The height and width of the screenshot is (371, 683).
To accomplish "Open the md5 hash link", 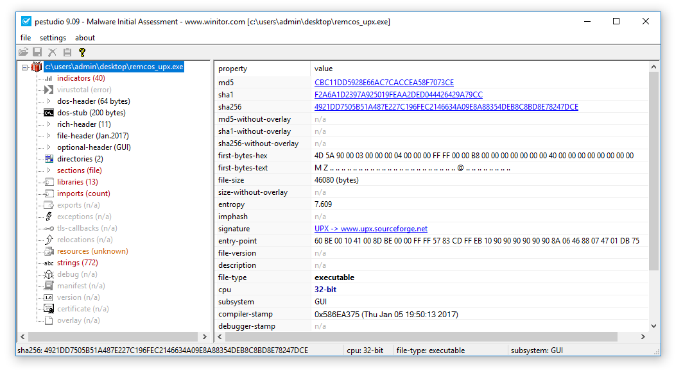I will (384, 83).
